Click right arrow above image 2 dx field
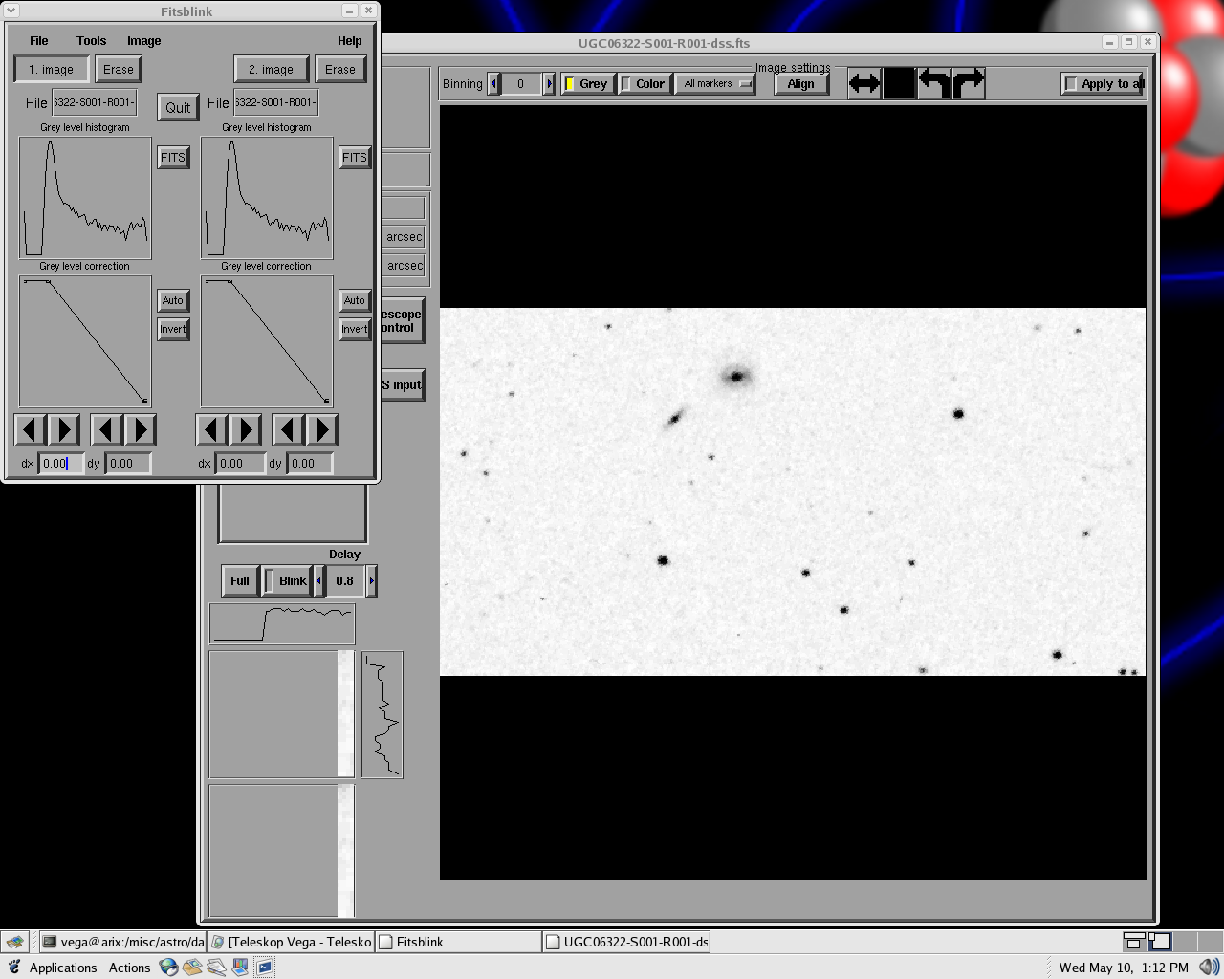Screen dimensions: 1224x979 click(246, 429)
